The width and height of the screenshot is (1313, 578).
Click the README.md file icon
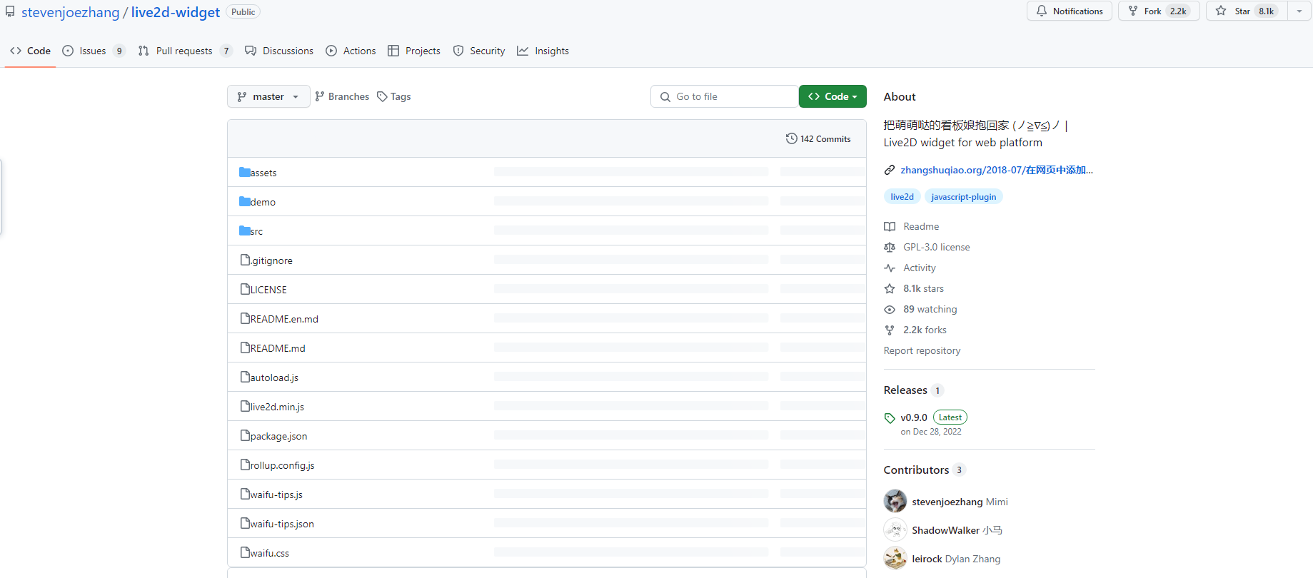[245, 348]
